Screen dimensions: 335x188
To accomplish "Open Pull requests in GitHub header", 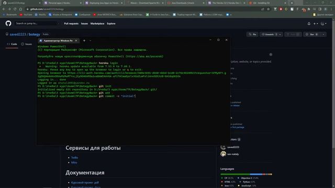I will point(71,23).
